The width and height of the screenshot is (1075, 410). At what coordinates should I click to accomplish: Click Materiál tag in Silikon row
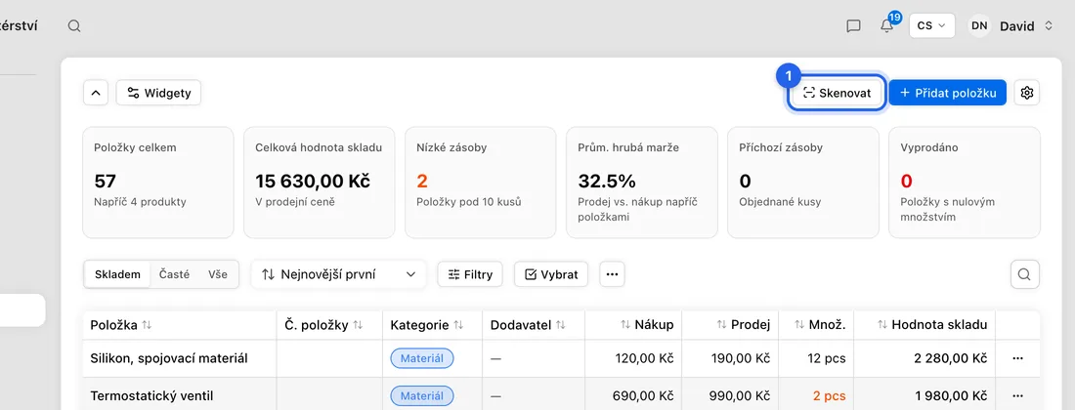[x=421, y=358]
